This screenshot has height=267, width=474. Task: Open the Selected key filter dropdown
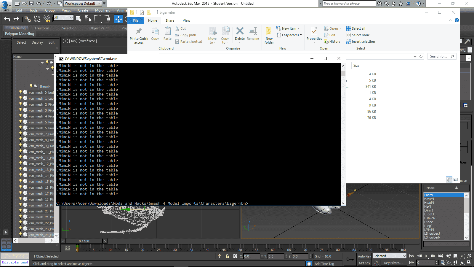tap(390, 256)
